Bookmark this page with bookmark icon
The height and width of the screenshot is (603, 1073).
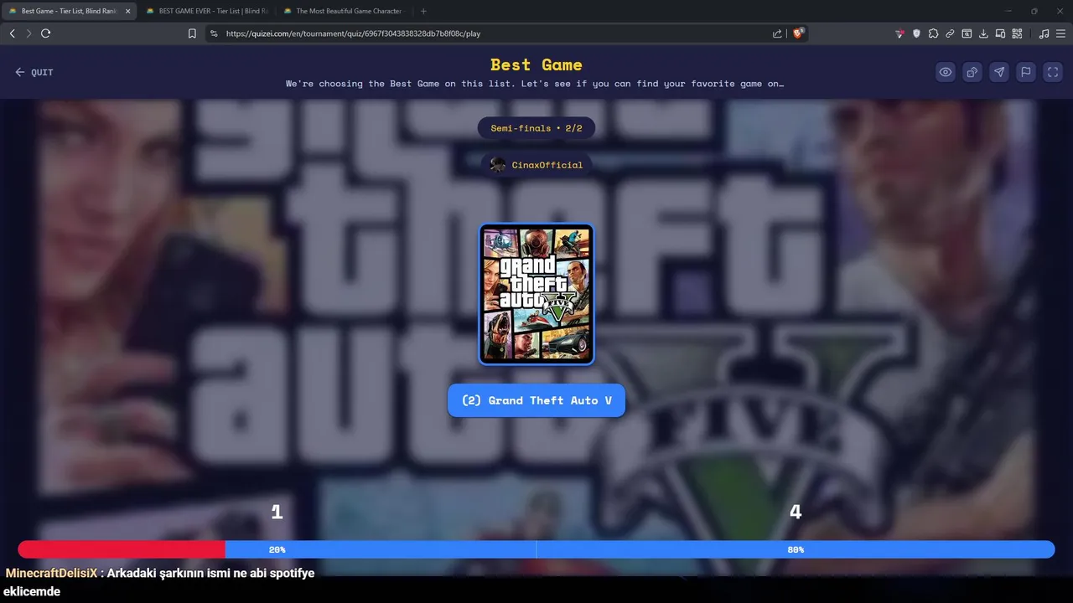(192, 33)
